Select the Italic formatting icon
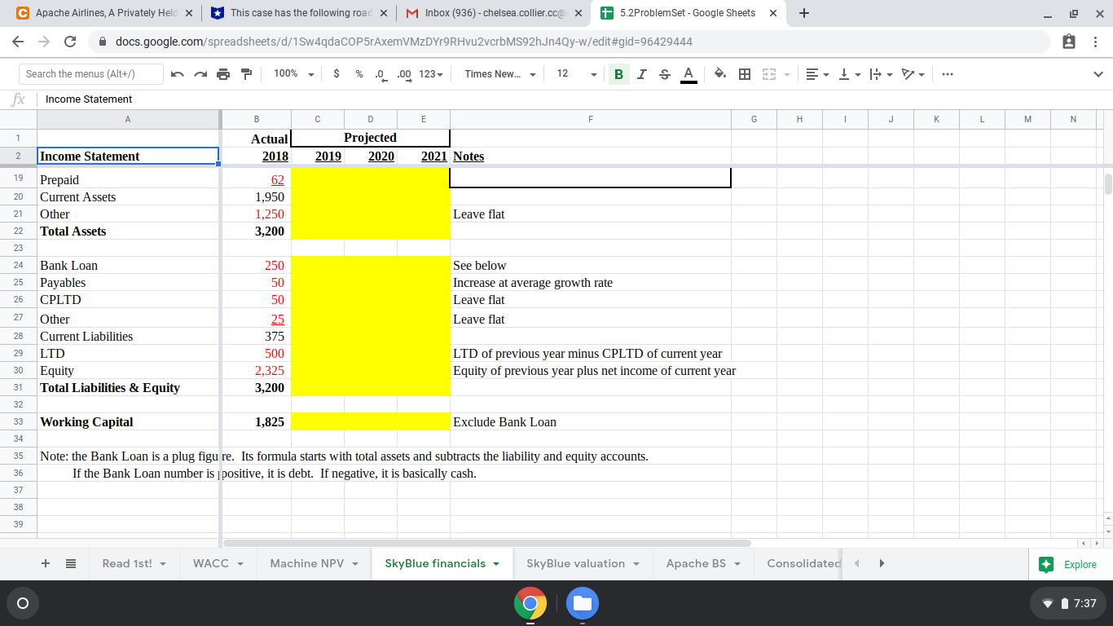The image size is (1113, 626). coord(642,73)
